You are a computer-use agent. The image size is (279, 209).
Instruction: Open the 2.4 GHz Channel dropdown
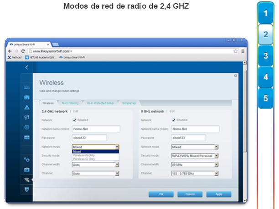pyautogui.click(x=96, y=174)
